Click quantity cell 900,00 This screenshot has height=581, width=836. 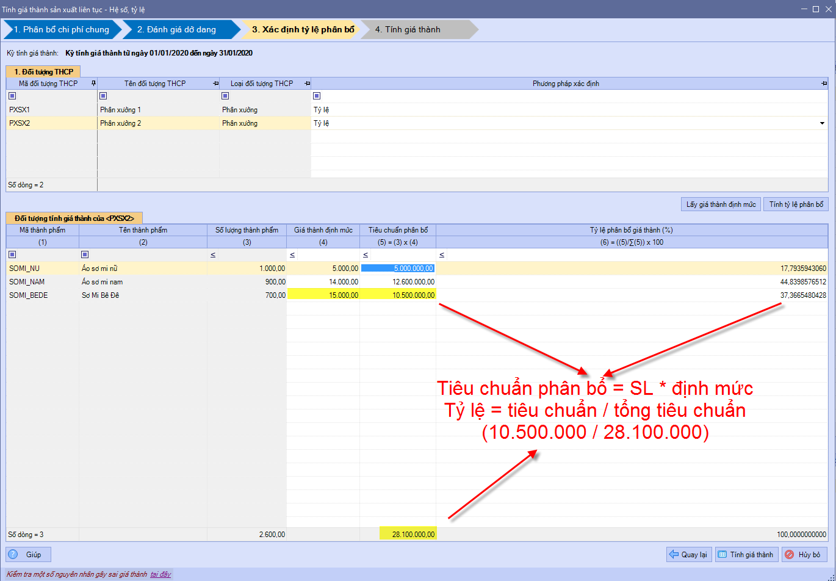point(247,282)
